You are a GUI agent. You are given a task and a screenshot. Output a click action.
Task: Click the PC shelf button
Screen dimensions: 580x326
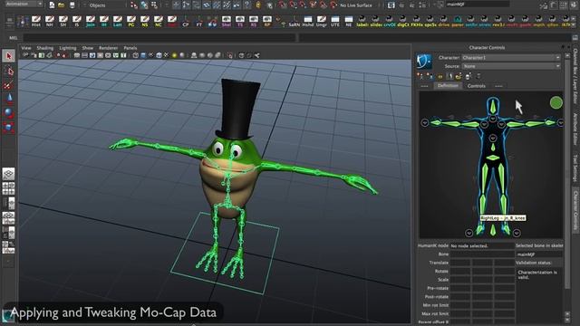[130, 22]
